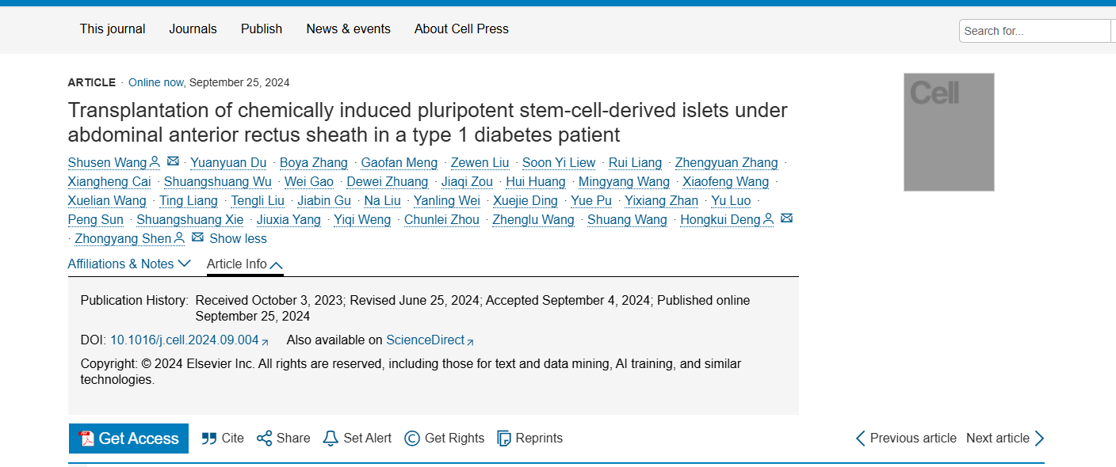Viewport: 1116px width, 467px height.
Task: Open the envelope icon beside Shusen Wang
Action: (173, 161)
